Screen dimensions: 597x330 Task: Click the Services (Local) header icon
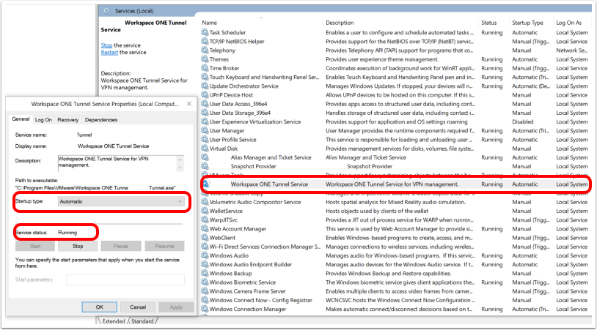[x=108, y=11]
